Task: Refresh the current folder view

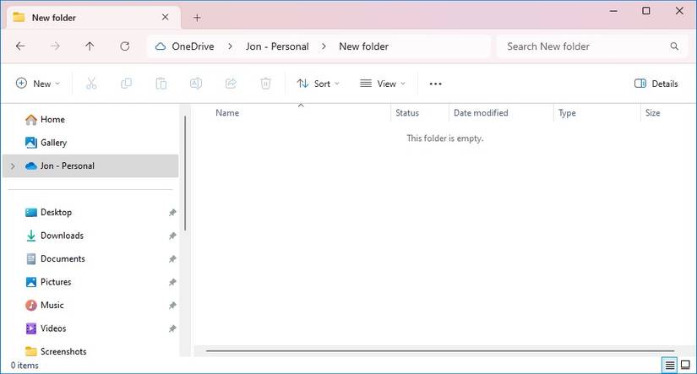Action: [x=125, y=46]
